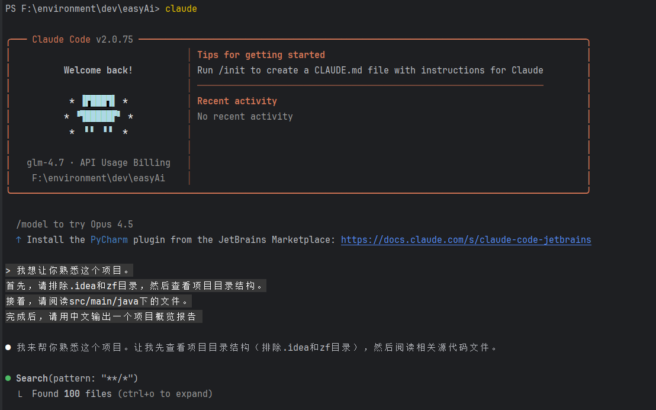Click the pixel robot mascot logo

click(x=98, y=114)
